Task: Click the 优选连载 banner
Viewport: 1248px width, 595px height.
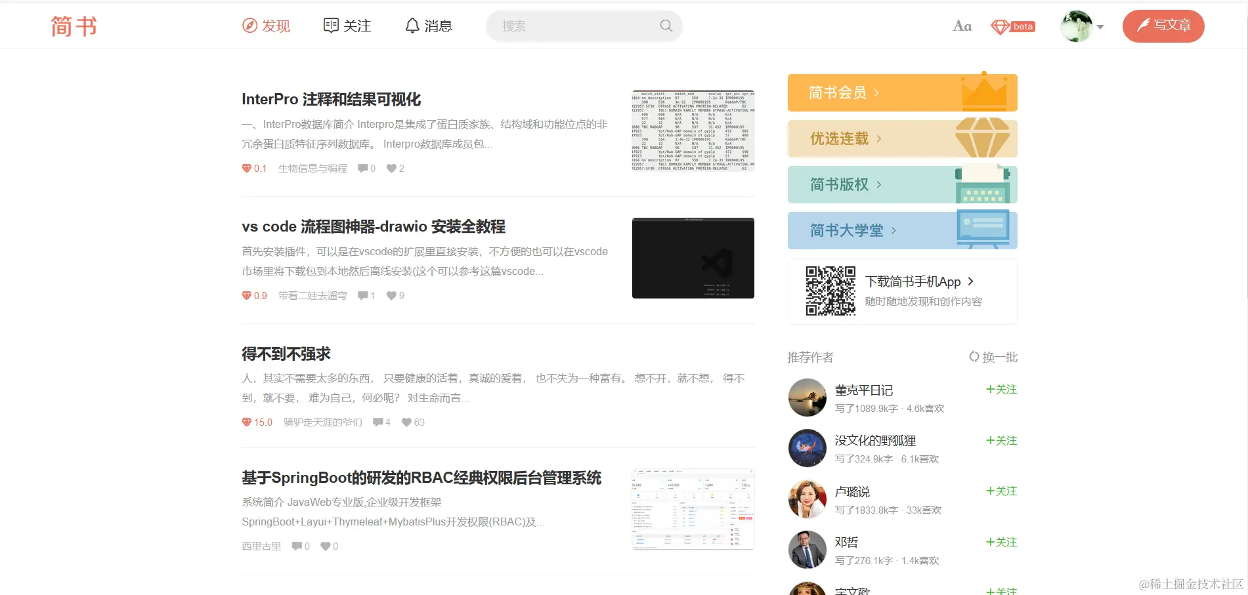Action: [901, 138]
